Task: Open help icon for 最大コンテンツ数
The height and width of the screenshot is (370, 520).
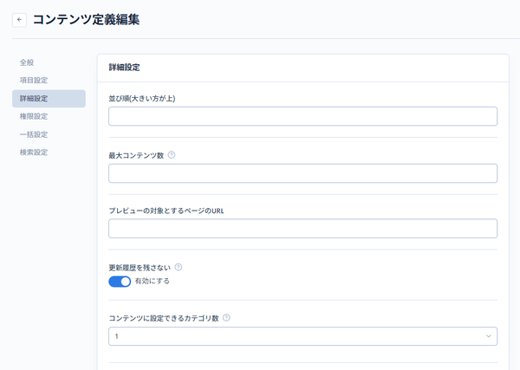Action: (172, 155)
